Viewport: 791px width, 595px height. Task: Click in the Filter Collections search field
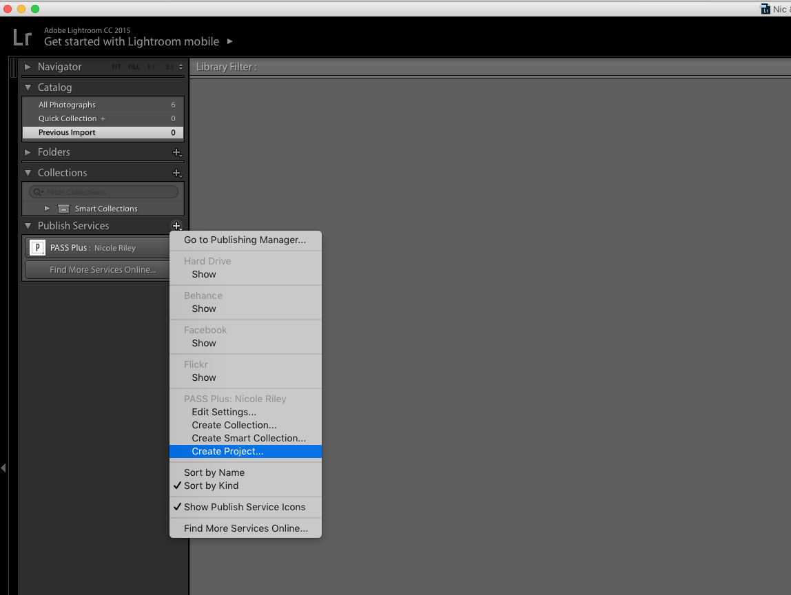tap(104, 192)
